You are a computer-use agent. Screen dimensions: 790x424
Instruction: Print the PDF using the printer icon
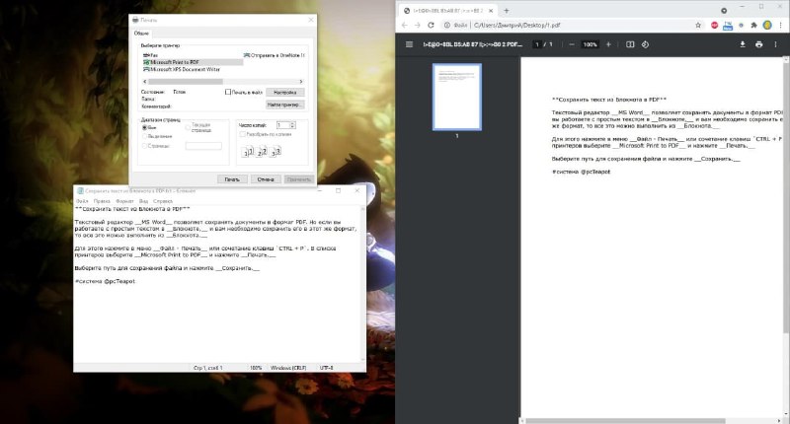tap(758, 44)
